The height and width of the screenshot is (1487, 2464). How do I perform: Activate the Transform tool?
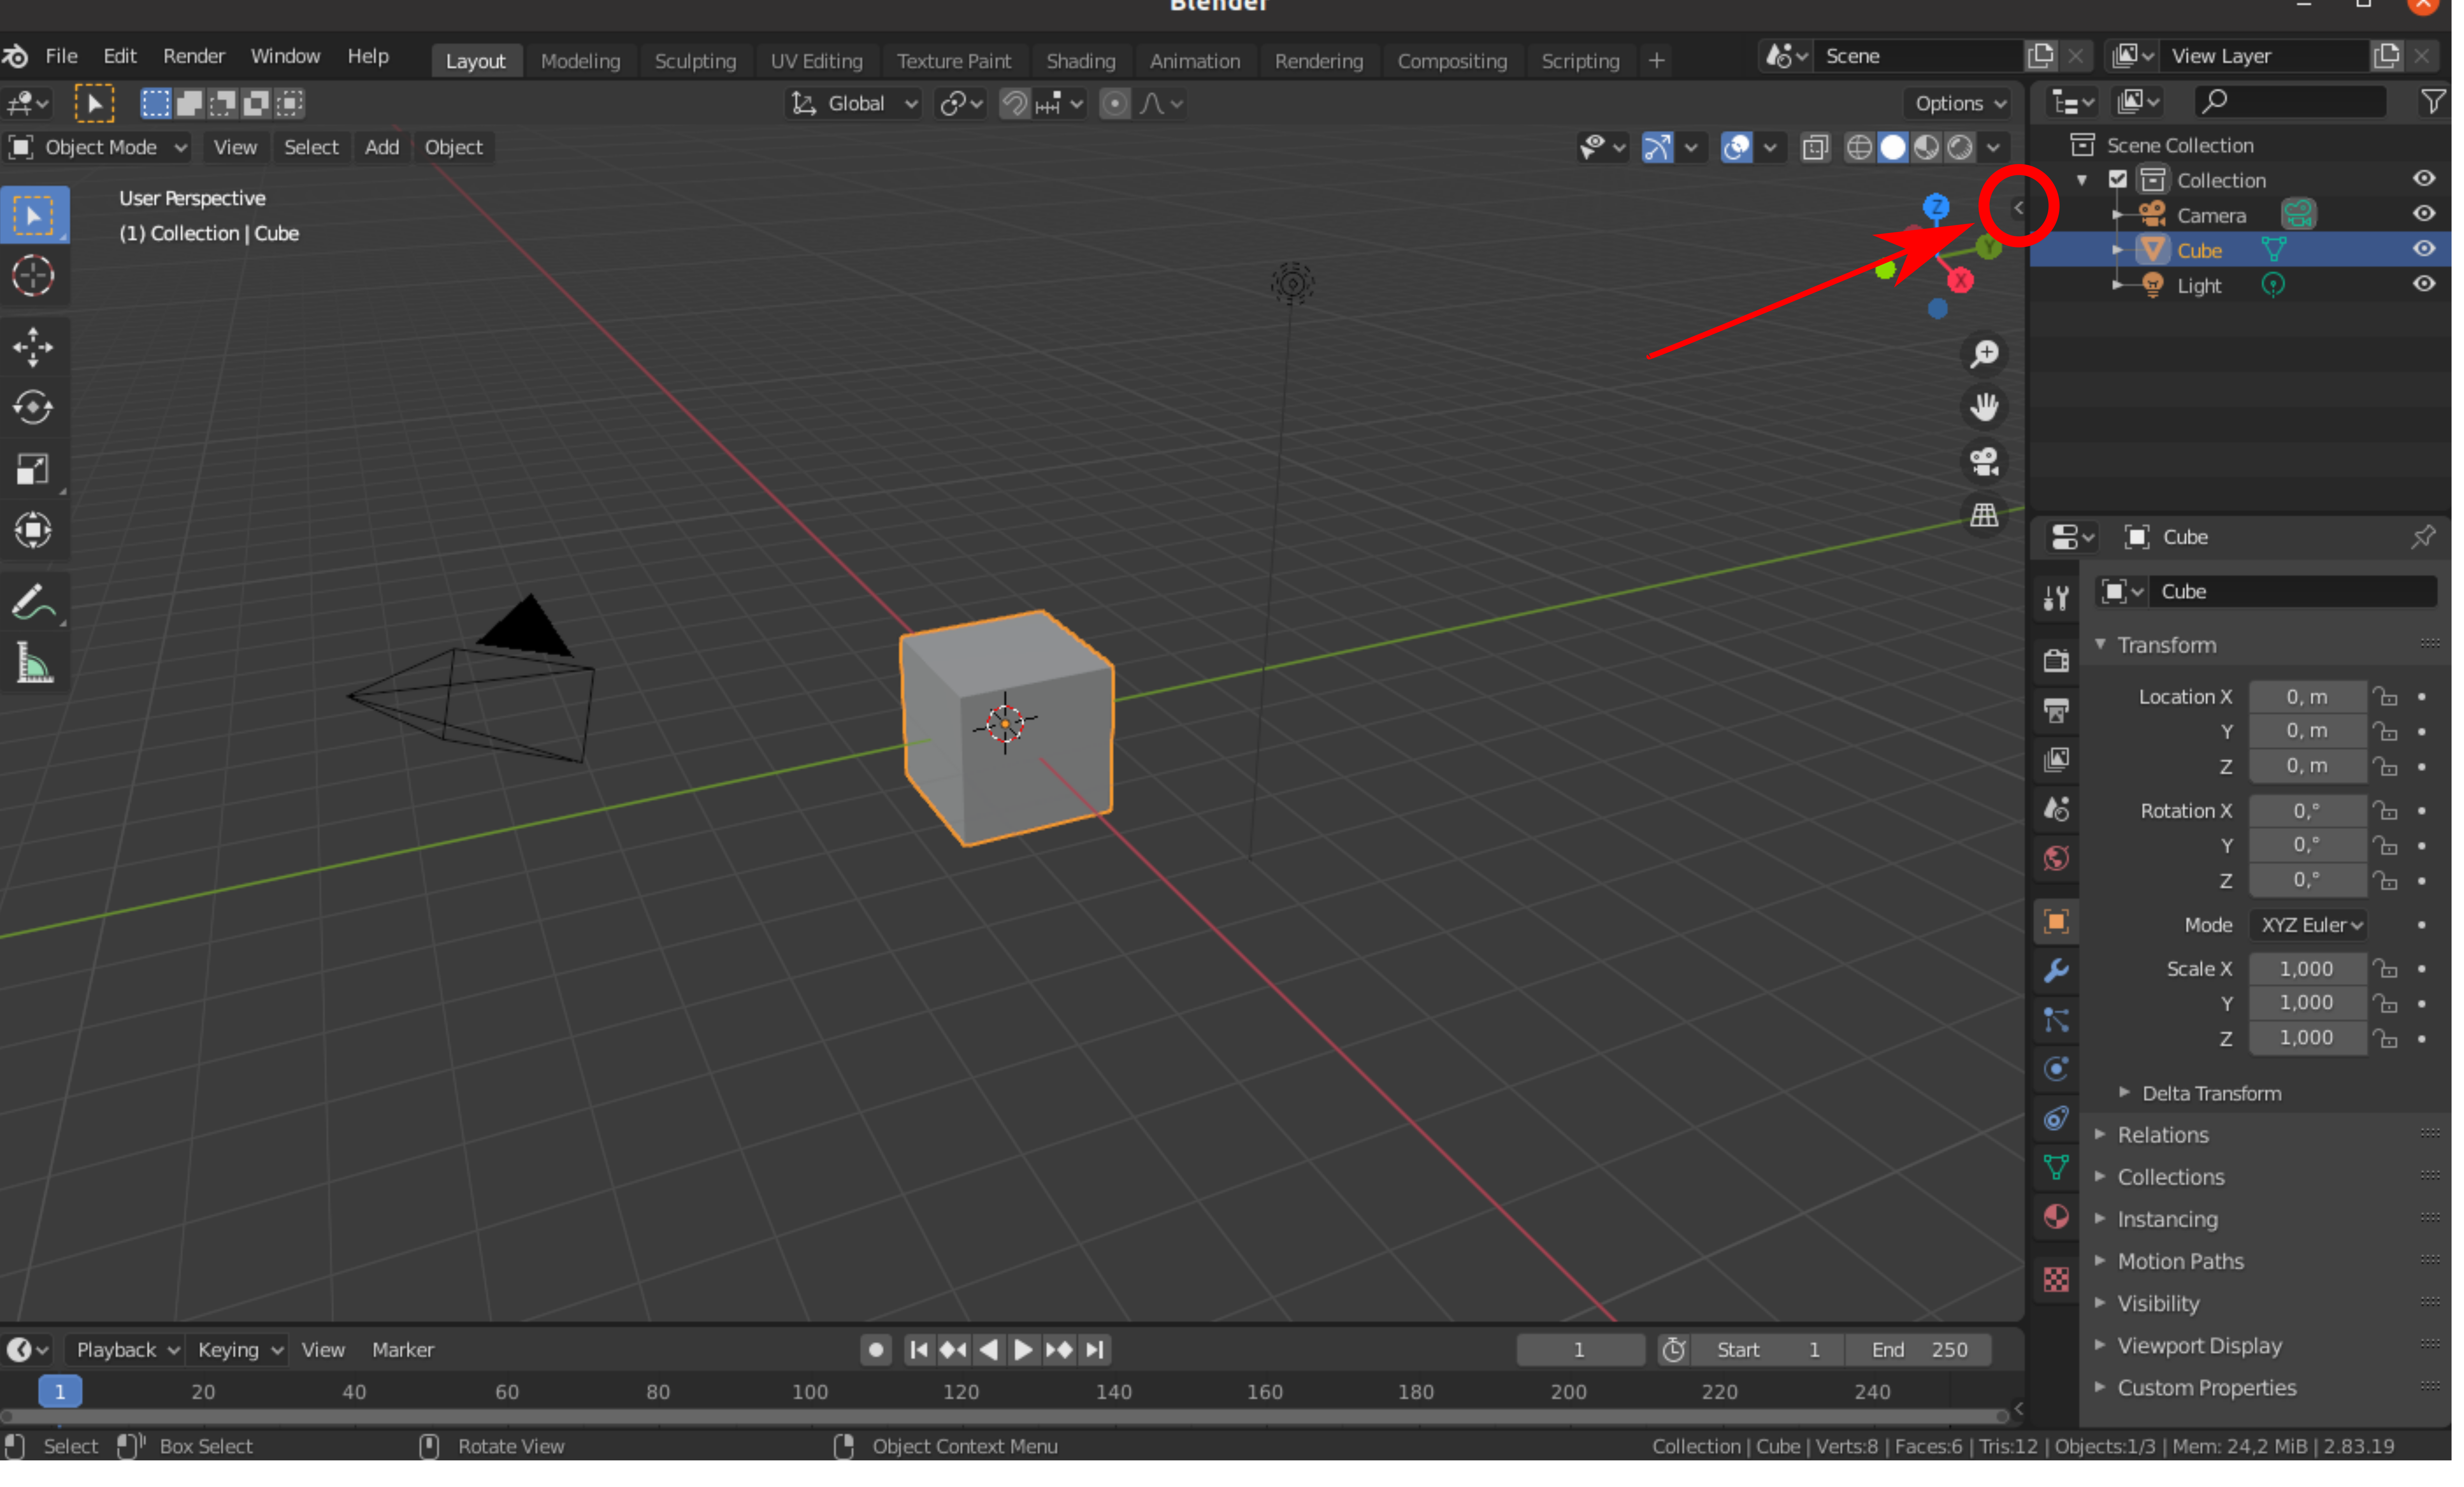[33, 530]
